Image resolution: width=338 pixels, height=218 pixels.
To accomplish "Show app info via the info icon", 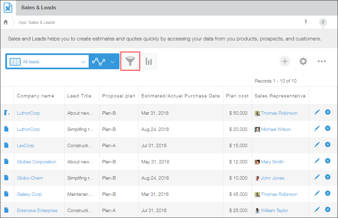I will [x=323, y=22].
